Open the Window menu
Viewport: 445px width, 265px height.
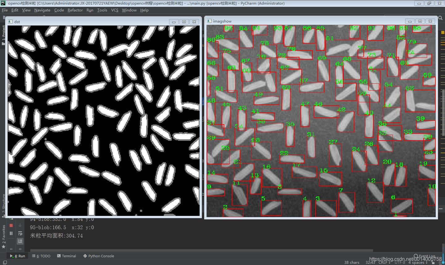click(129, 10)
